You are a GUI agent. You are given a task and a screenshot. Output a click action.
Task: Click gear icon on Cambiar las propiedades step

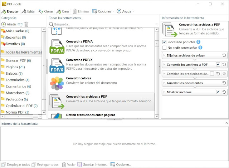tap(224, 74)
